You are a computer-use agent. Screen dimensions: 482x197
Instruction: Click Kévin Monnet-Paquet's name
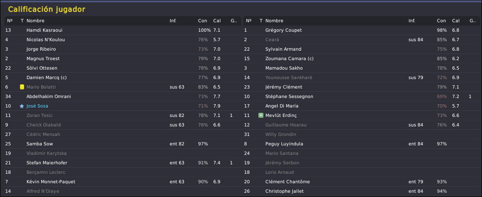[51, 182]
